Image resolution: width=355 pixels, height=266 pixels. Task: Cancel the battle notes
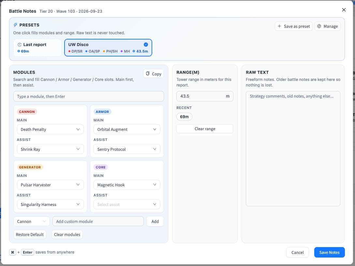(x=298, y=252)
